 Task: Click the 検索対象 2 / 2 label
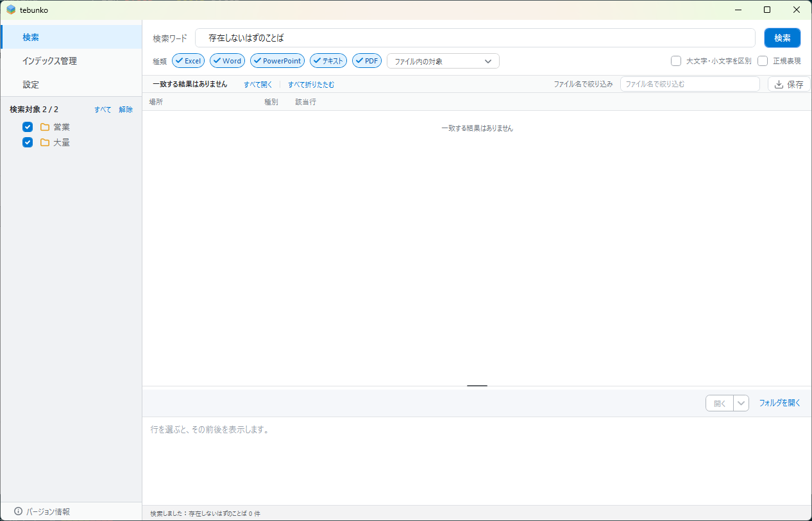click(x=34, y=110)
